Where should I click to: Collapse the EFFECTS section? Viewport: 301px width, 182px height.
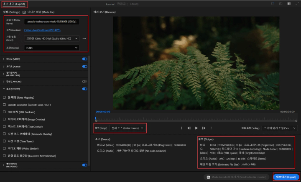point(4,89)
